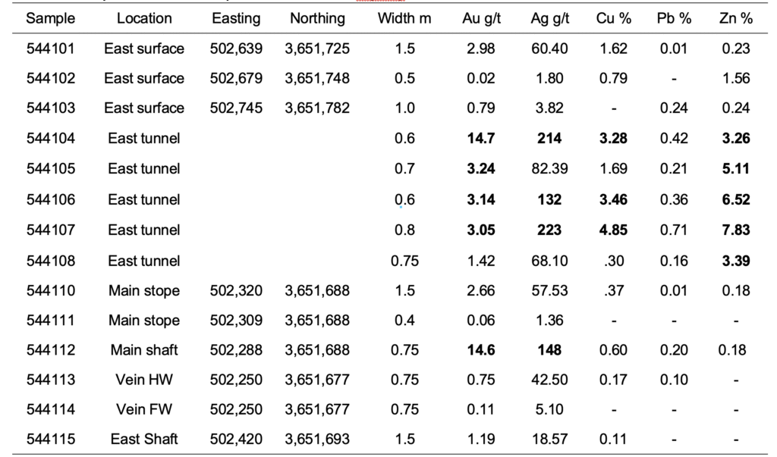
Task: Select the 3,651,693 northing value
Action: pyautogui.click(x=317, y=440)
